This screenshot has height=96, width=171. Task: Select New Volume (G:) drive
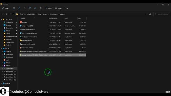coord(11,80)
